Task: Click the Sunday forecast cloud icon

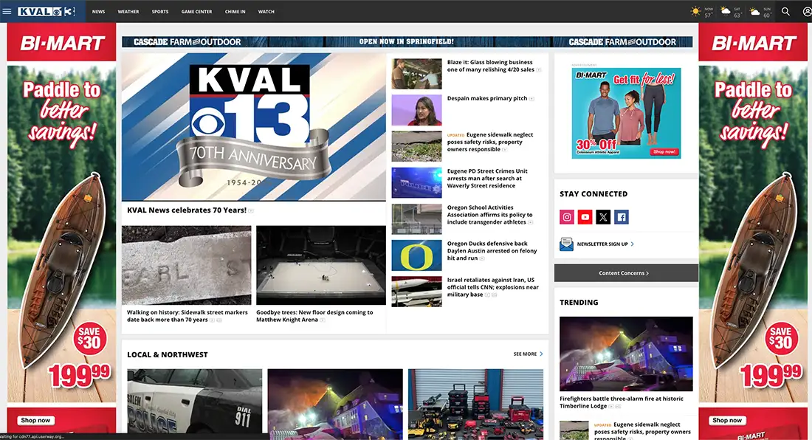Action: (754, 11)
